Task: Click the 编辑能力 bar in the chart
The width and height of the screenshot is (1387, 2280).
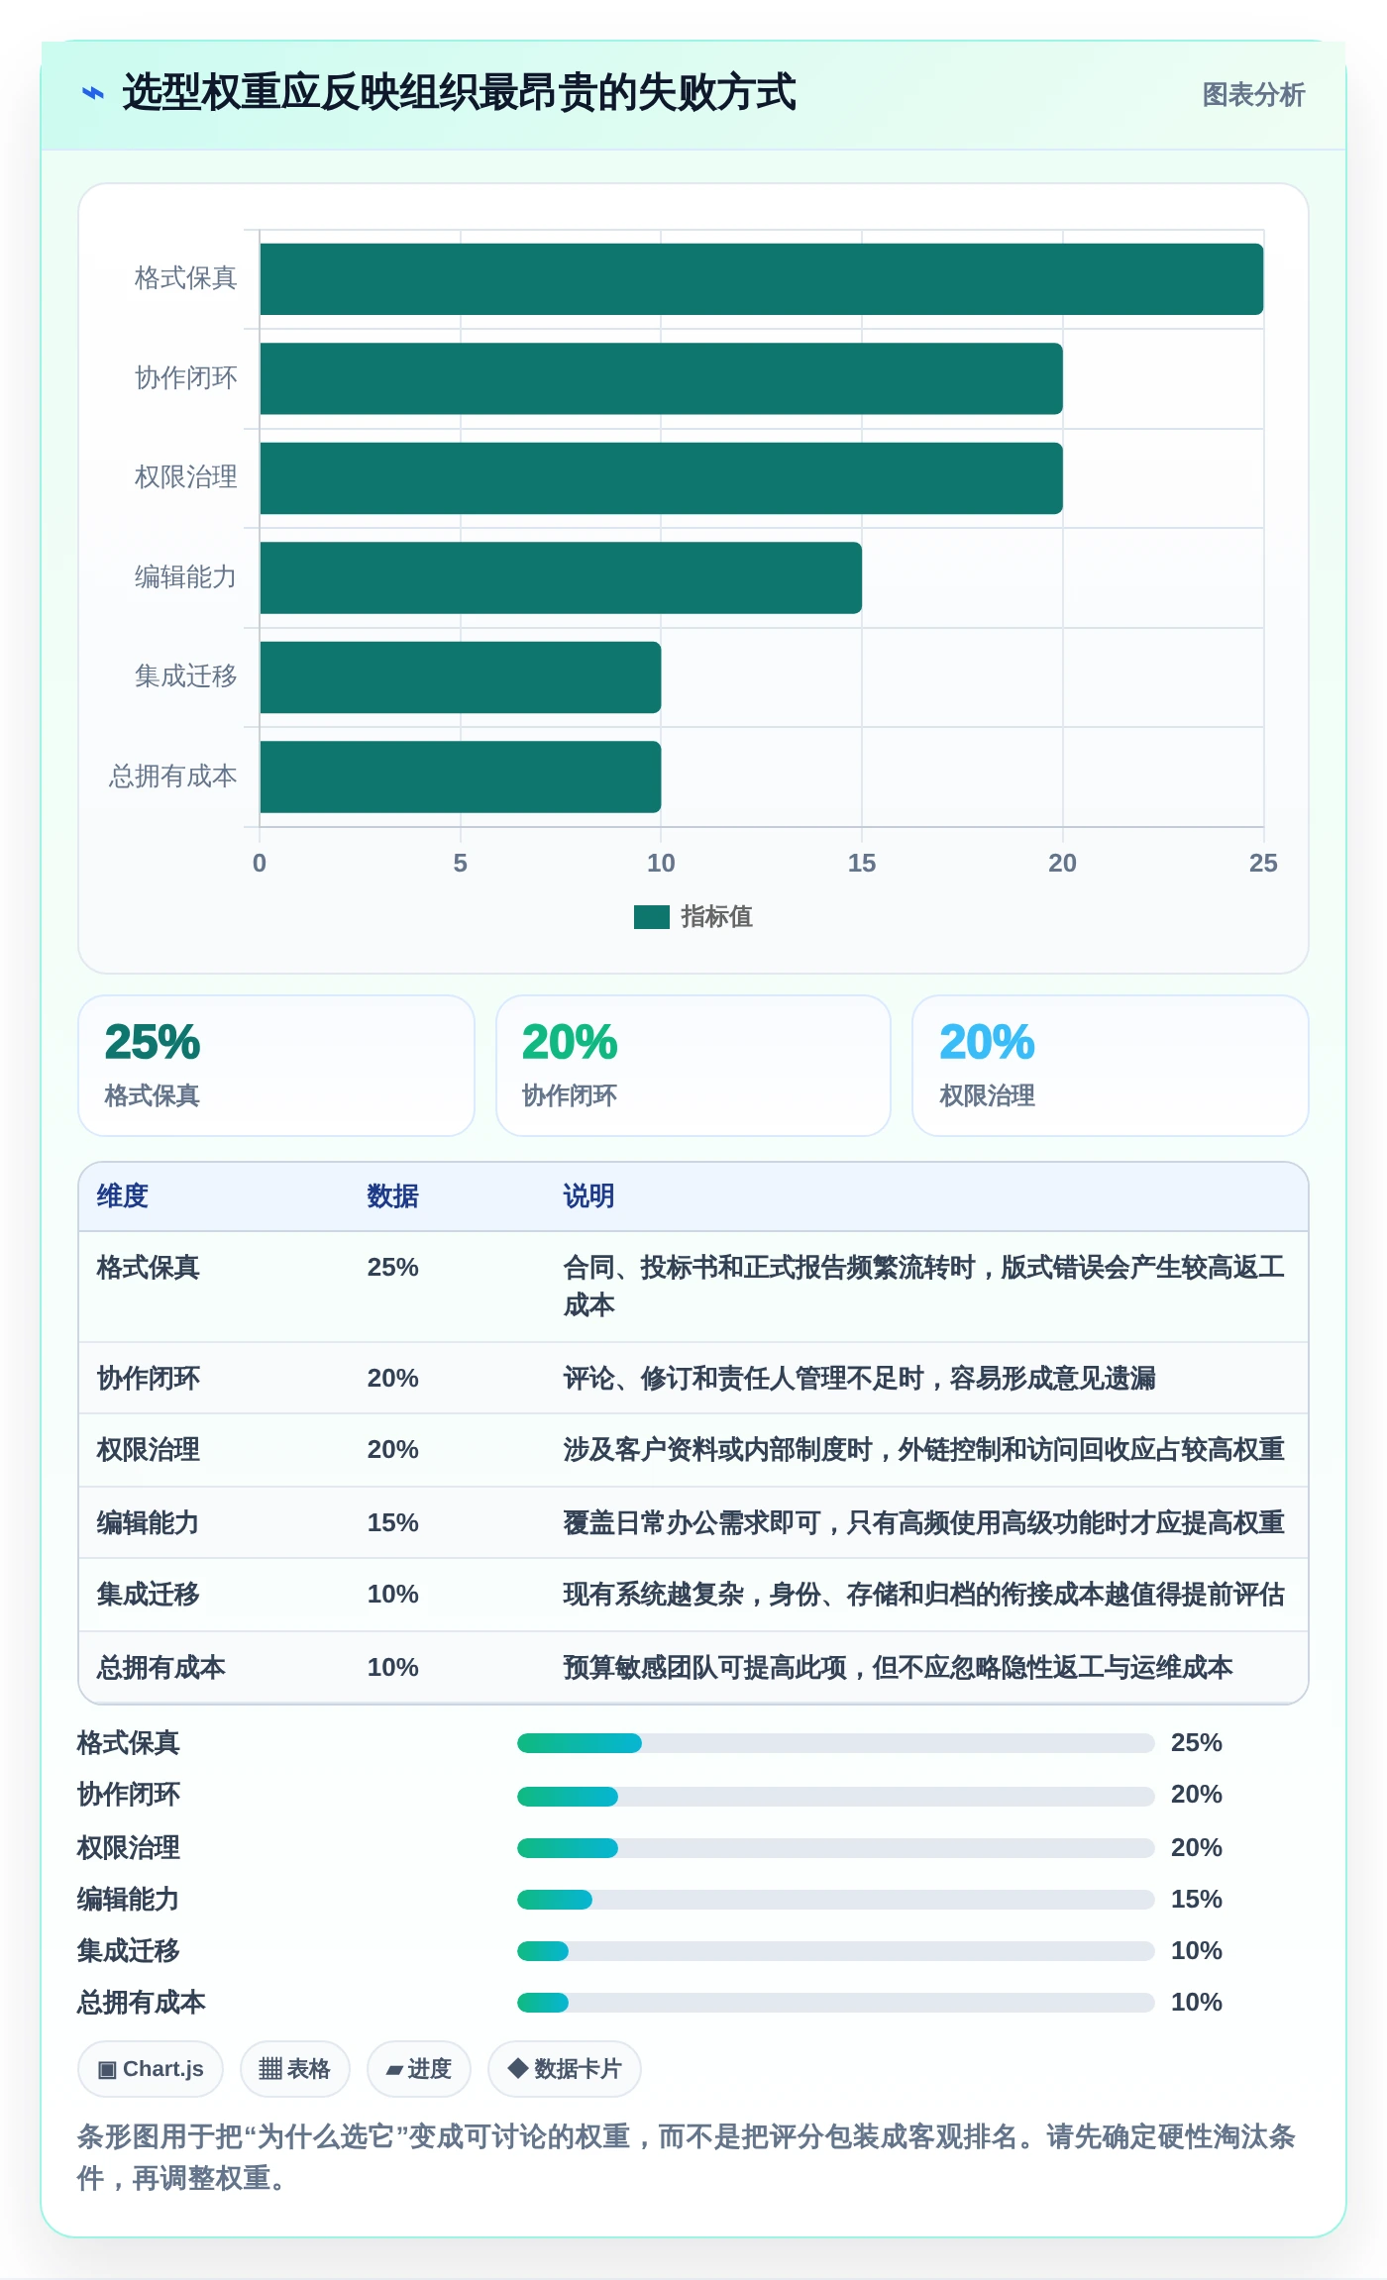Action: (x=561, y=577)
